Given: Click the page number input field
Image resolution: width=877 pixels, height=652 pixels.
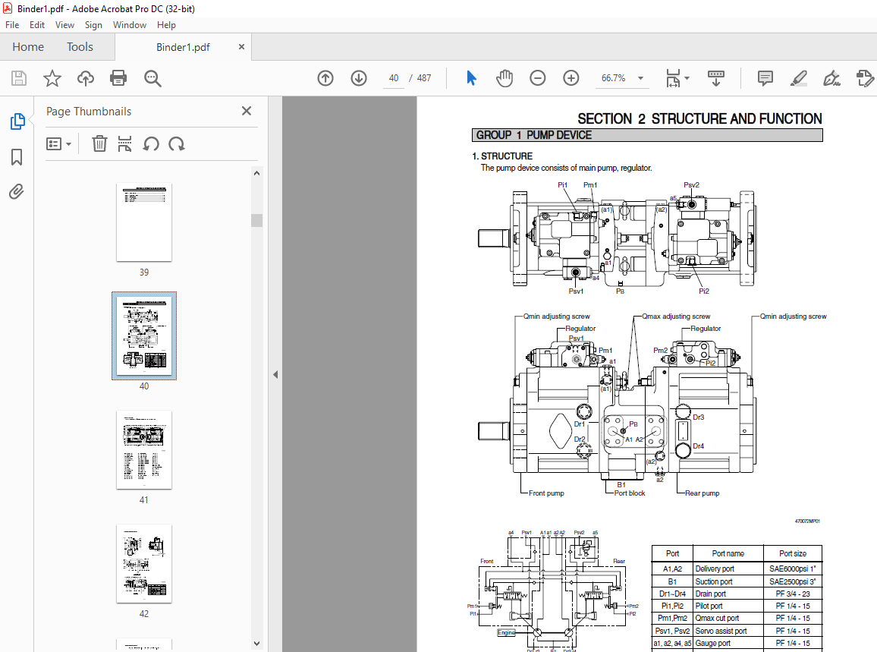Looking at the screenshot, I should [394, 78].
